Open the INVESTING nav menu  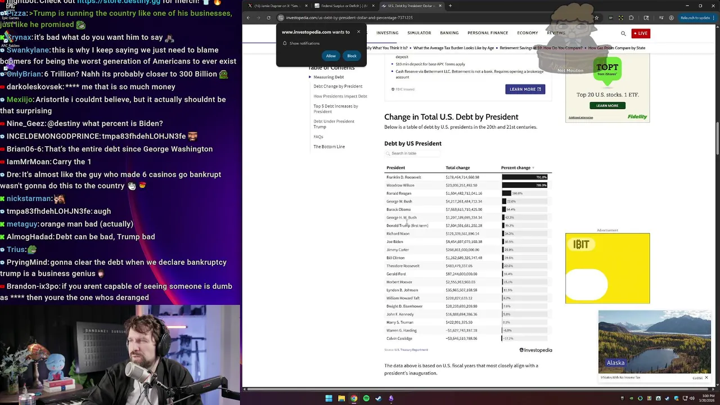tap(388, 33)
